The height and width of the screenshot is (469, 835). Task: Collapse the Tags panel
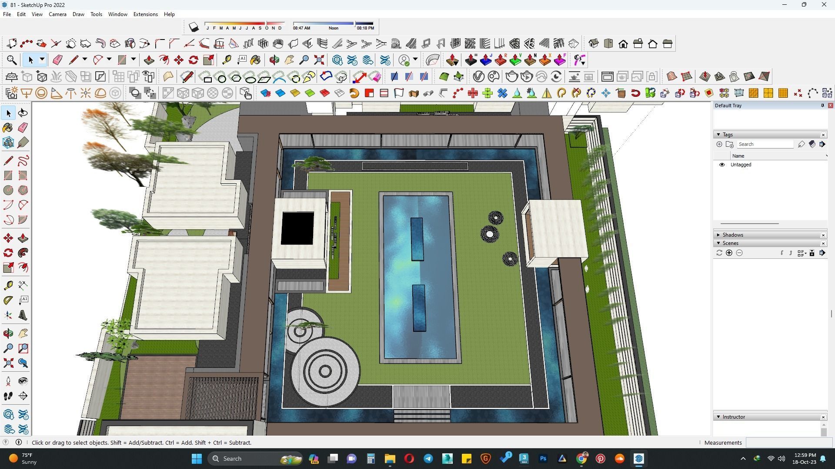(x=718, y=135)
